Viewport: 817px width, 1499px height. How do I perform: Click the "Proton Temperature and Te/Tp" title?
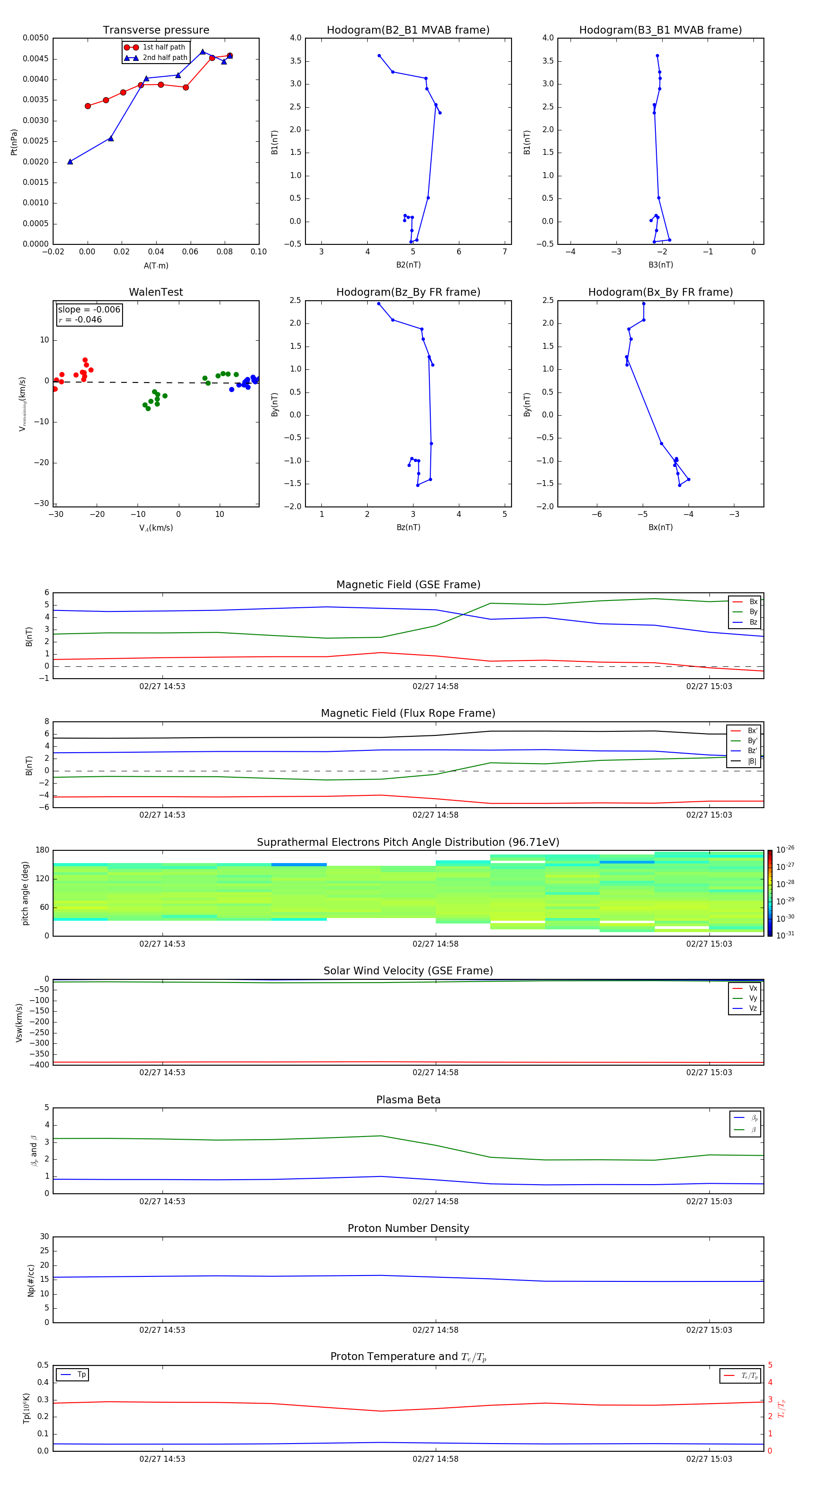pyautogui.click(x=408, y=1357)
